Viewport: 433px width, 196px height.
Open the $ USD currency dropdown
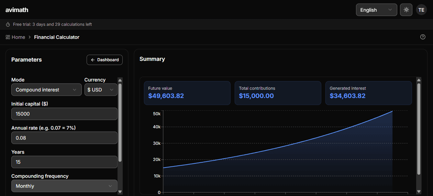(101, 90)
